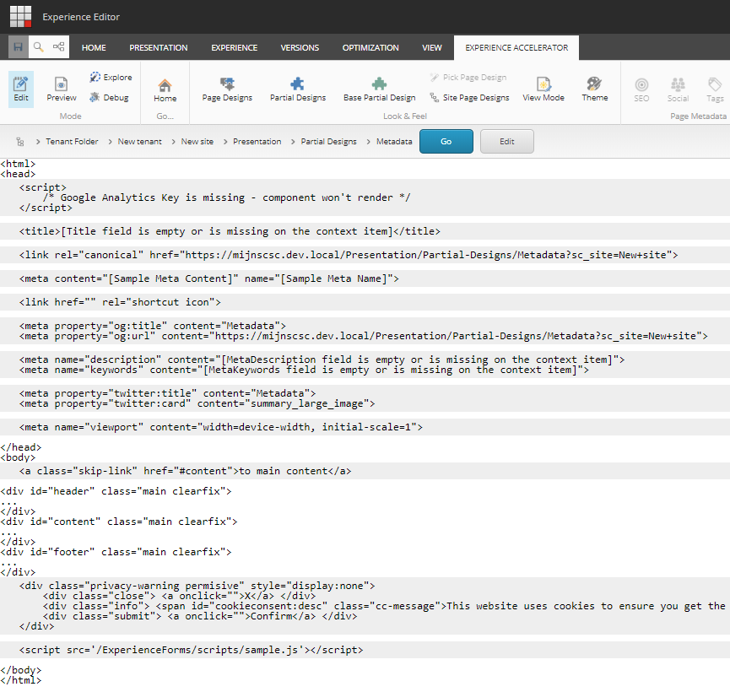The image size is (730, 692).
Task: Click the keywords meta line
Action: click(304, 370)
